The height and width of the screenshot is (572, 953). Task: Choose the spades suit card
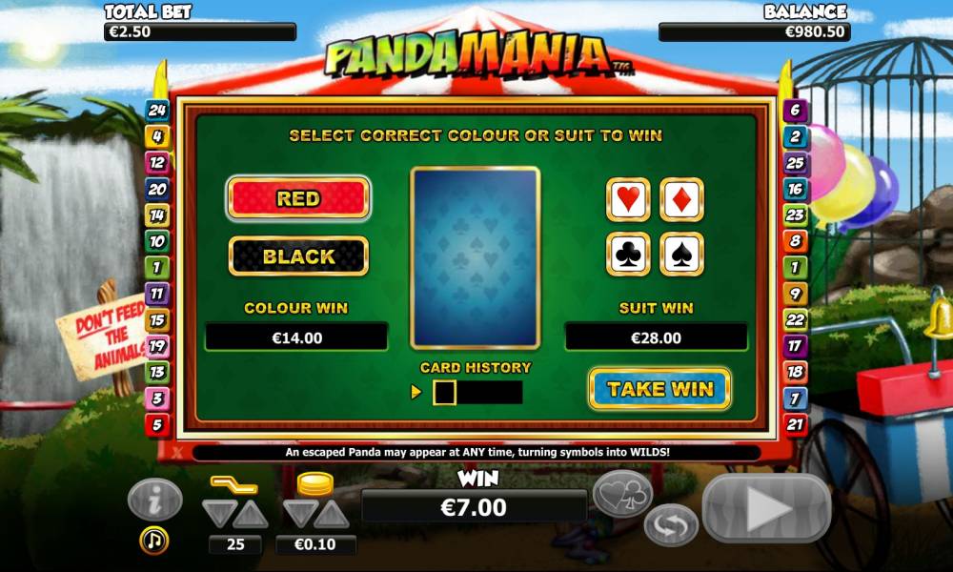tap(682, 255)
